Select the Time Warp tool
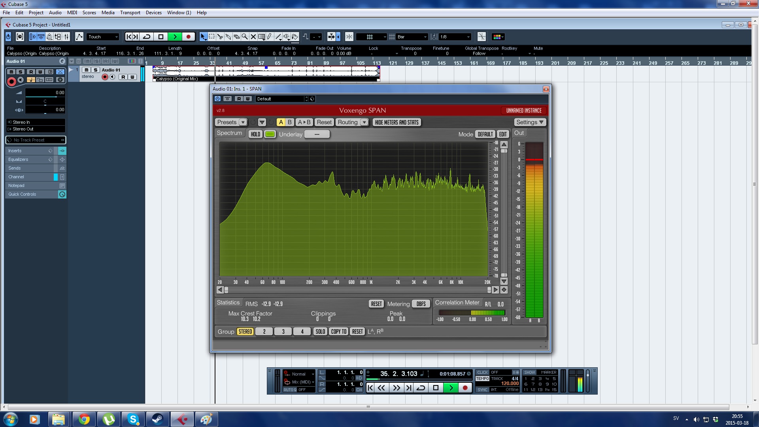Screen dimensions: 759x427 [261, 37]
